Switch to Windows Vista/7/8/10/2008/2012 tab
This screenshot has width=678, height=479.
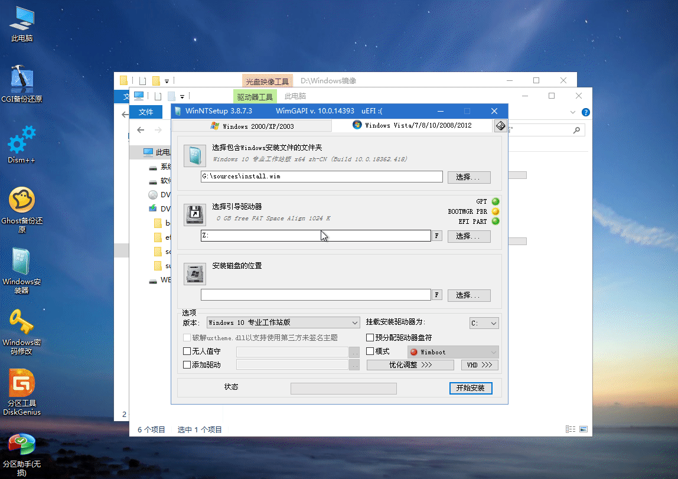point(412,125)
